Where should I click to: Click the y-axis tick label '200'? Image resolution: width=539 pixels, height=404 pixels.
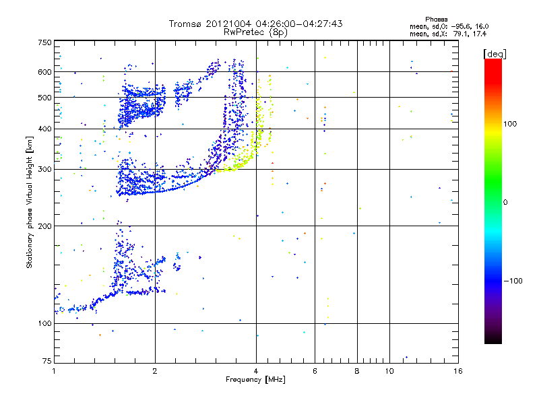click(x=44, y=226)
